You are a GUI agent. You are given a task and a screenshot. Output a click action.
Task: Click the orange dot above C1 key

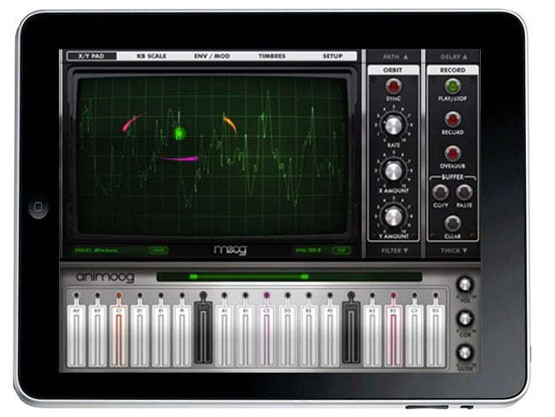[119, 295]
